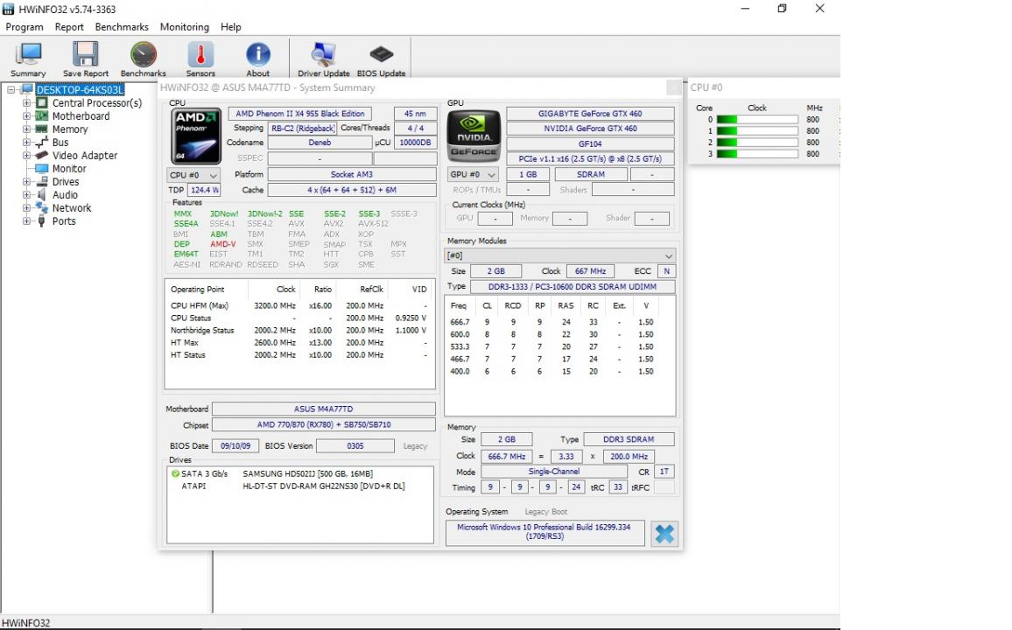The image size is (1012, 630).
Task: Open the Program menu
Action: point(25,27)
